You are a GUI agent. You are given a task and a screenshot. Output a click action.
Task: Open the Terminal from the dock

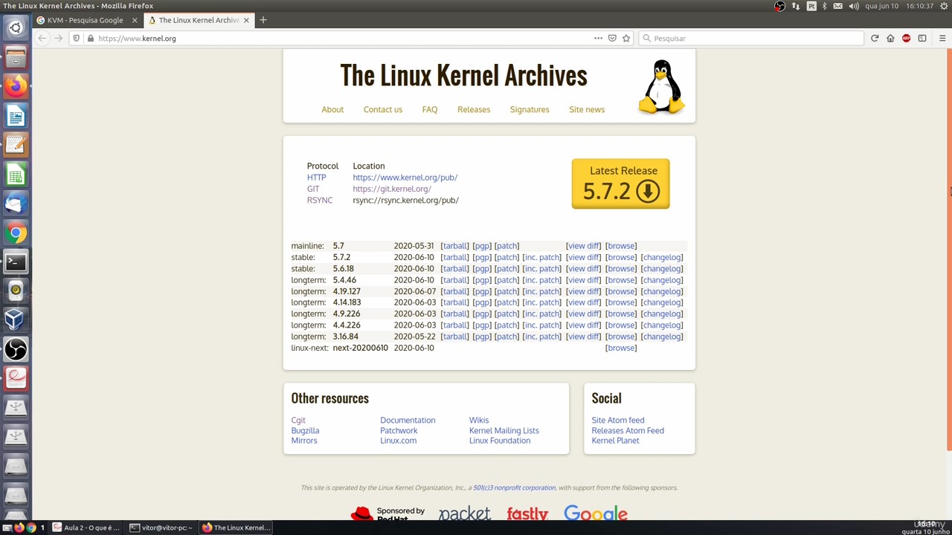(x=16, y=262)
